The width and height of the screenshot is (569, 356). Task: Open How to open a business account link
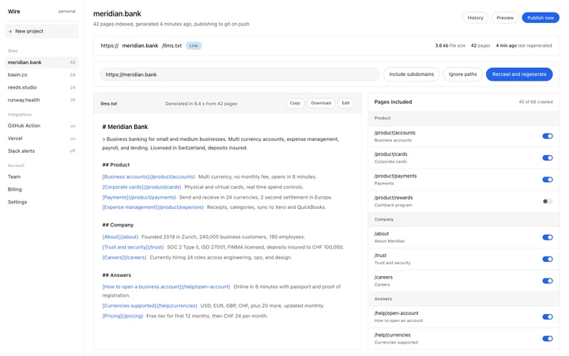166,286
